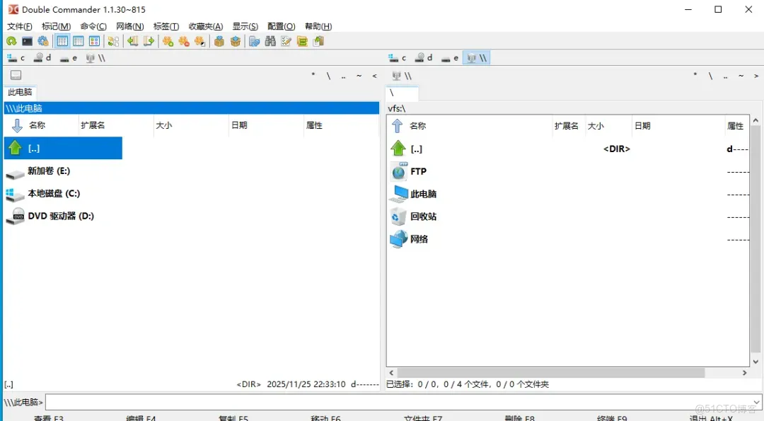Select the 此电脑 tab in left panel
Screen dimensions: 764x421
point(20,92)
